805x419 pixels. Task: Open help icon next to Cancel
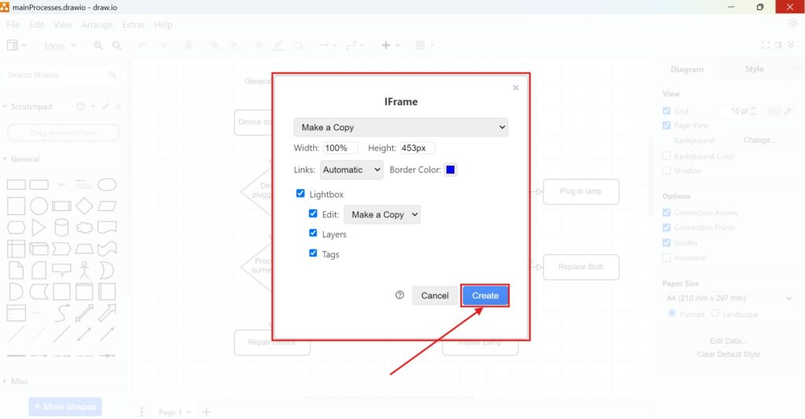(399, 295)
